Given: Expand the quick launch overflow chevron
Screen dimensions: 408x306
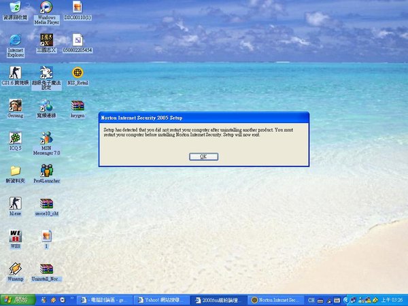Looking at the screenshot, I should pyautogui.click(x=72, y=299).
